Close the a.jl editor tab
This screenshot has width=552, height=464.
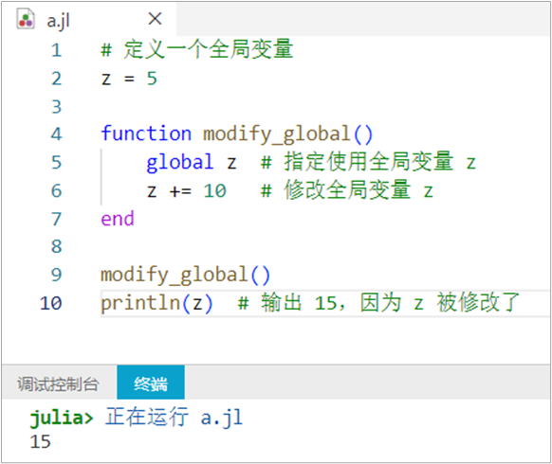coord(155,19)
